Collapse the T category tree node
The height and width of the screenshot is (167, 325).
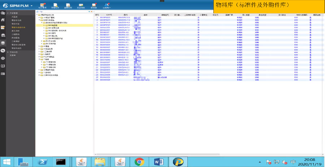coord(39,59)
